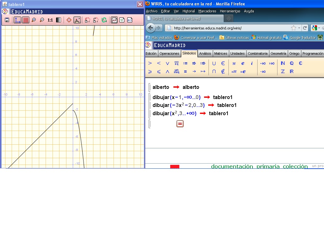Click the black-white gradient icon in tablero1
This screenshot has height=243, width=324.
(x=59, y=20)
